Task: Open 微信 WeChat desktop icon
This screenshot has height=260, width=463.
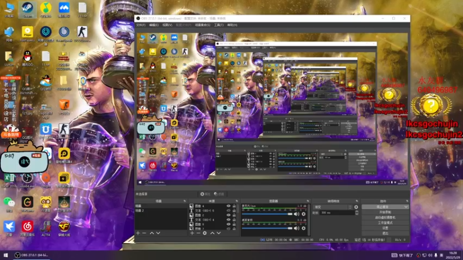Action: 9,204
